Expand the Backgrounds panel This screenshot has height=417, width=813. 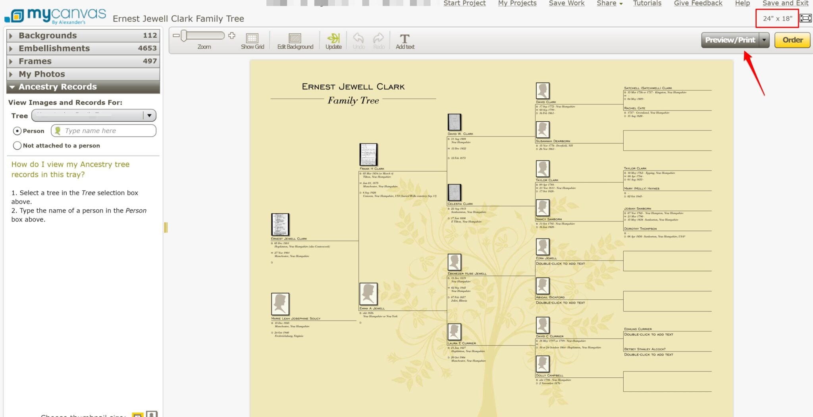(x=47, y=35)
